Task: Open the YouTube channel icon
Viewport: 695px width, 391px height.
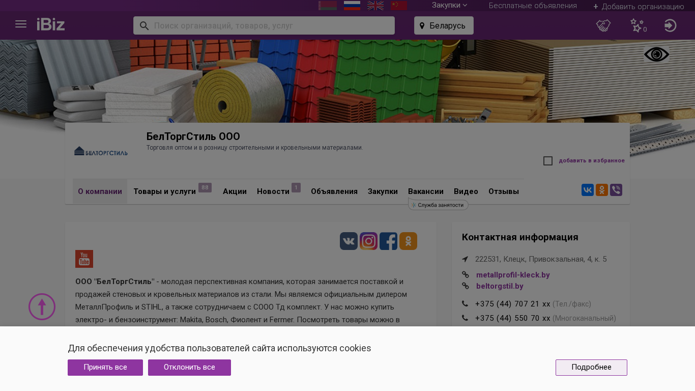Action: (x=84, y=259)
